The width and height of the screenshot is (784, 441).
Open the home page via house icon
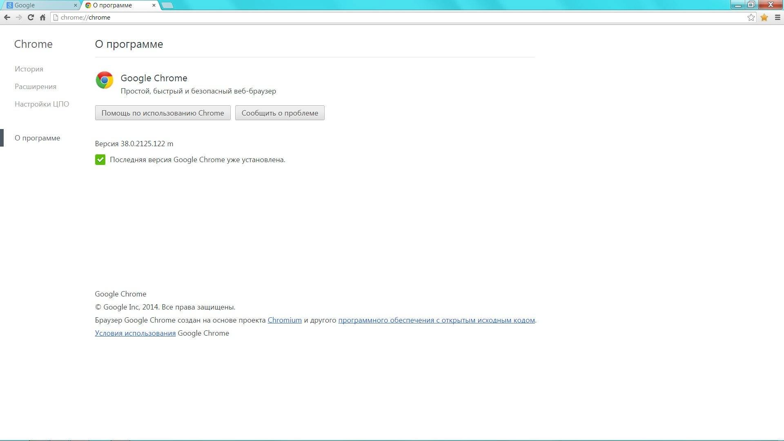tap(42, 17)
